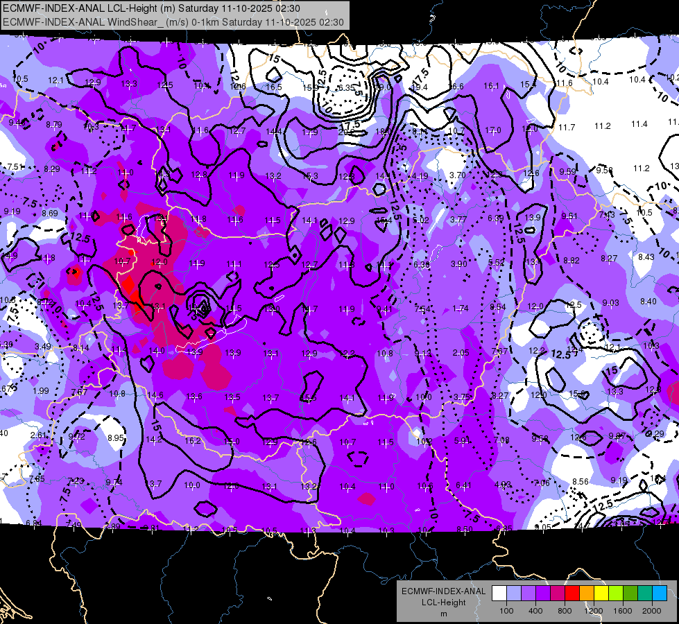The height and width of the screenshot is (624, 679).
Task: Click the wind shear value '1.74'
Action: (461, 309)
